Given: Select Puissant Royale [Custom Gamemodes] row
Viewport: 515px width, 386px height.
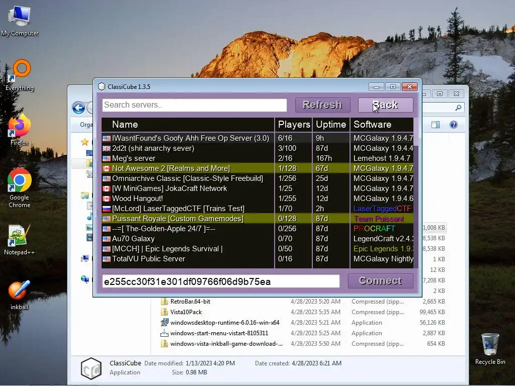Looking at the screenshot, I should [x=257, y=219].
